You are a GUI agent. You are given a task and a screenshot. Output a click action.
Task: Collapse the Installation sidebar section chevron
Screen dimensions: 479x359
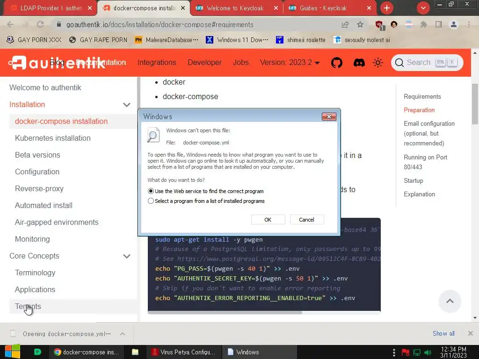point(126,105)
